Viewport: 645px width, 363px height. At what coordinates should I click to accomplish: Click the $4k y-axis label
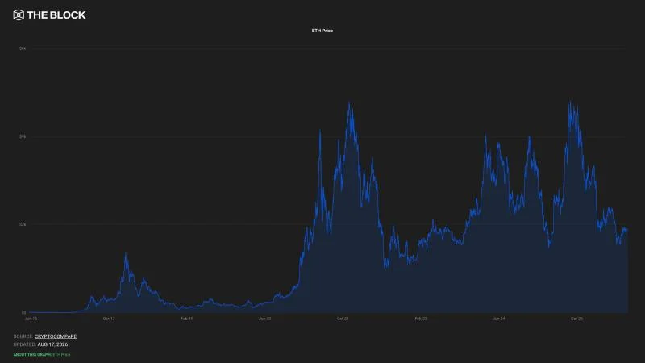pos(23,136)
